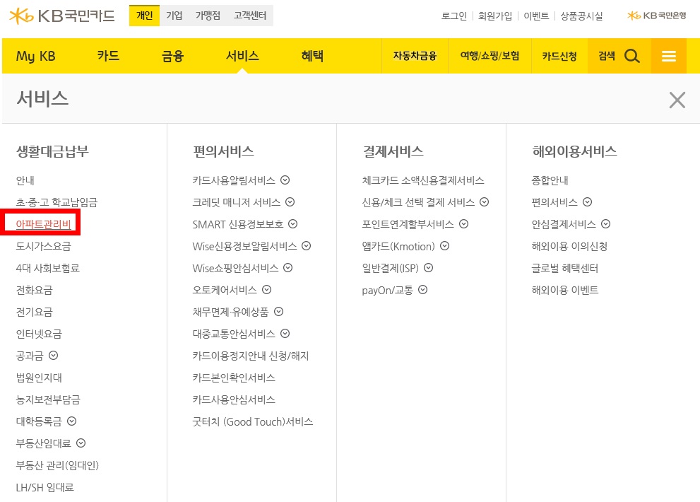700x502 pixels.
Task: Open the 혜택 menu
Action: [312, 56]
